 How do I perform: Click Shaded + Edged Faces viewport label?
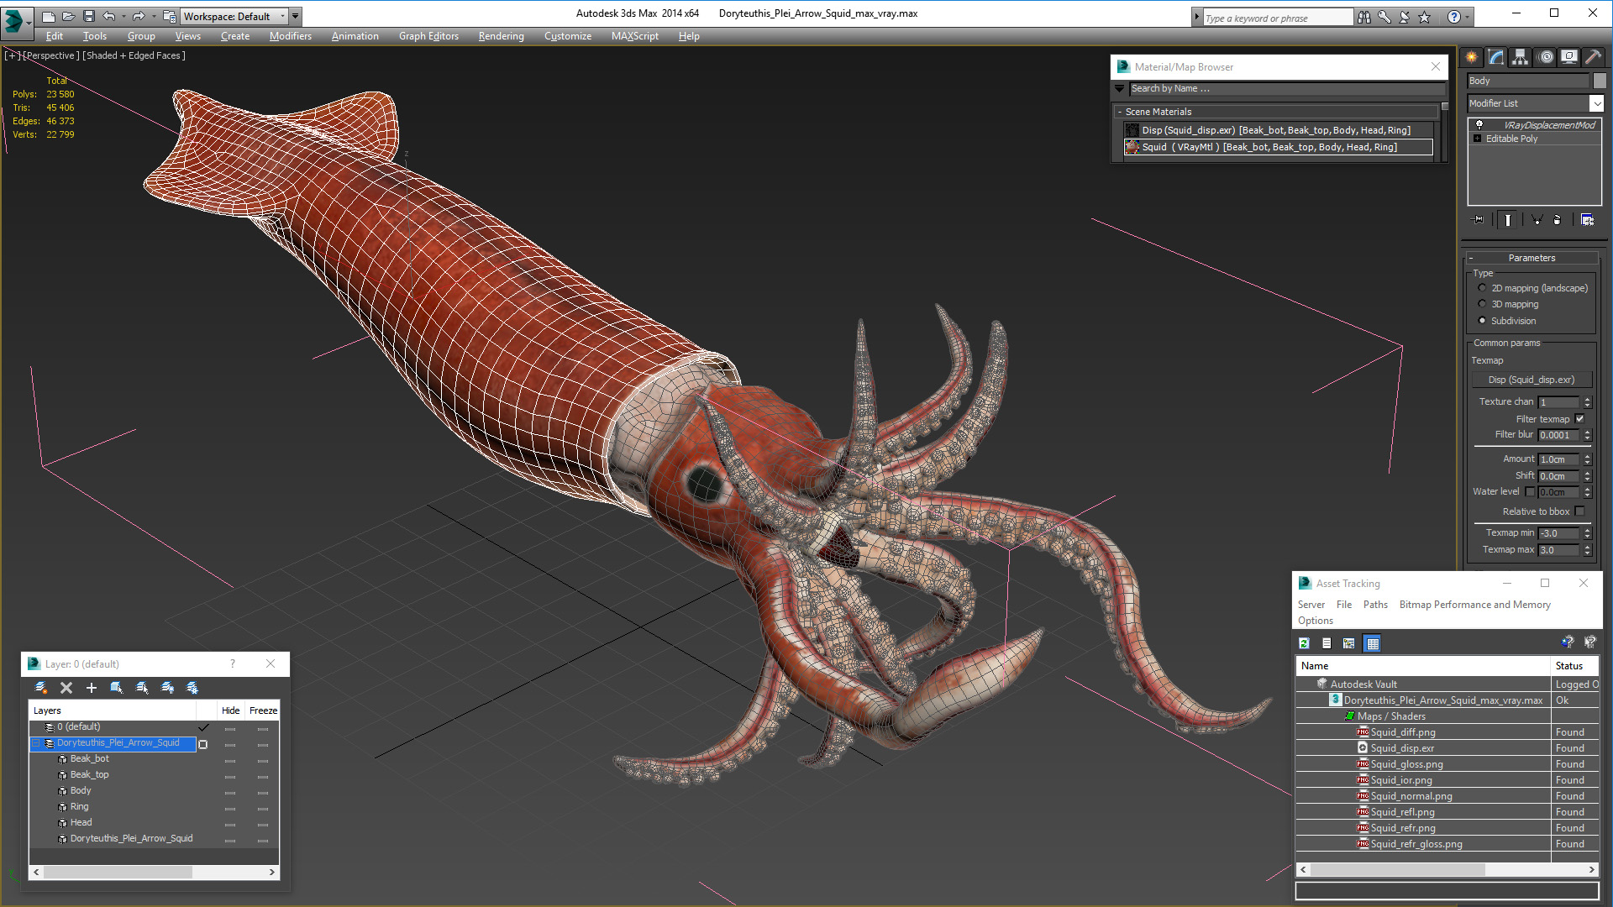click(x=134, y=55)
